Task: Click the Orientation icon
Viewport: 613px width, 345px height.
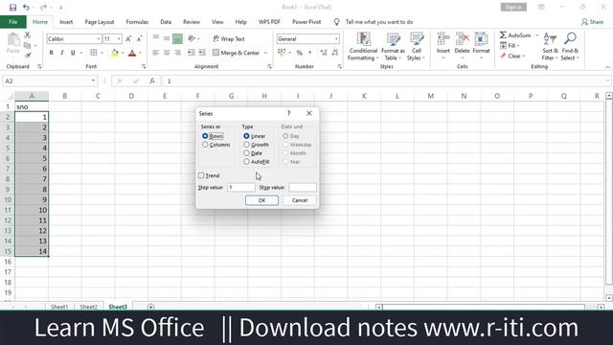Action: pos(192,38)
